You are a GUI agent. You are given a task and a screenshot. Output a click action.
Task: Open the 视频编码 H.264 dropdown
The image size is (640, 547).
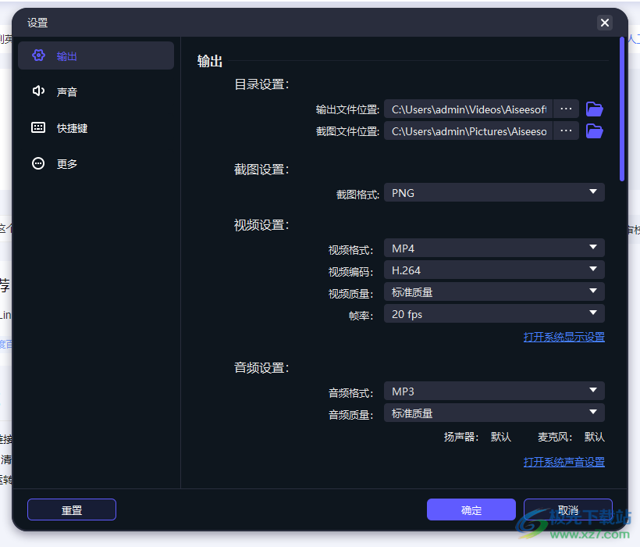pyautogui.click(x=493, y=270)
